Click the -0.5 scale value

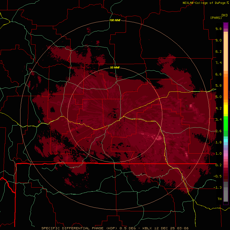click(x=217, y=176)
